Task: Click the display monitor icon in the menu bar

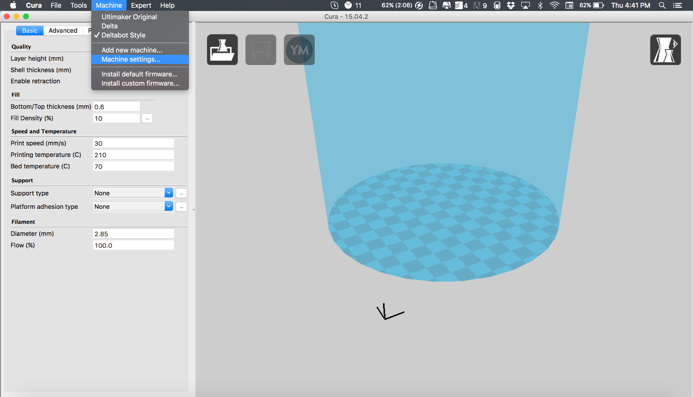Action: point(447,5)
